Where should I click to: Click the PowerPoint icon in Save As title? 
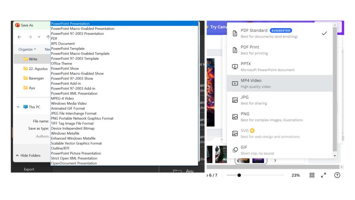[17, 25]
